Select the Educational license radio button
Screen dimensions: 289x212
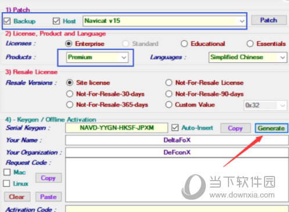pyautogui.click(x=184, y=44)
